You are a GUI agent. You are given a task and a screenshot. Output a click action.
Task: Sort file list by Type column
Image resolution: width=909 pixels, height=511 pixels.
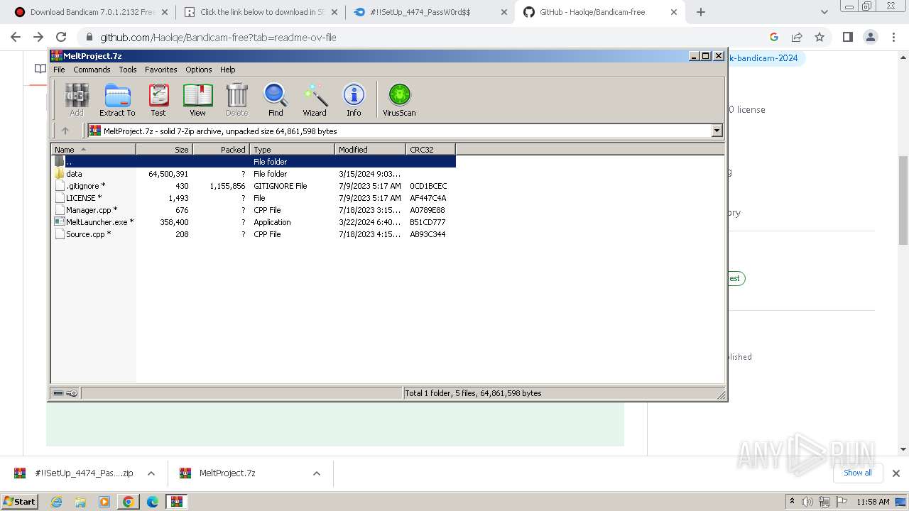coord(292,149)
